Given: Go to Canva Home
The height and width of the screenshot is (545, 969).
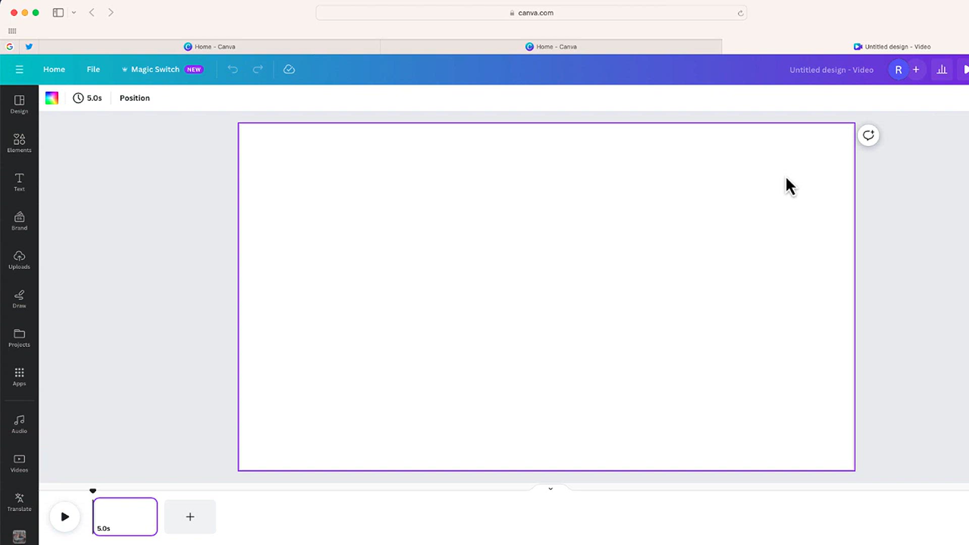Looking at the screenshot, I should [x=54, y=70].
